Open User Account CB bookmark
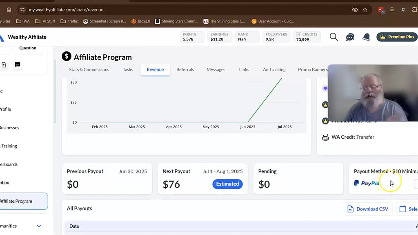 [x=272, y=21]
